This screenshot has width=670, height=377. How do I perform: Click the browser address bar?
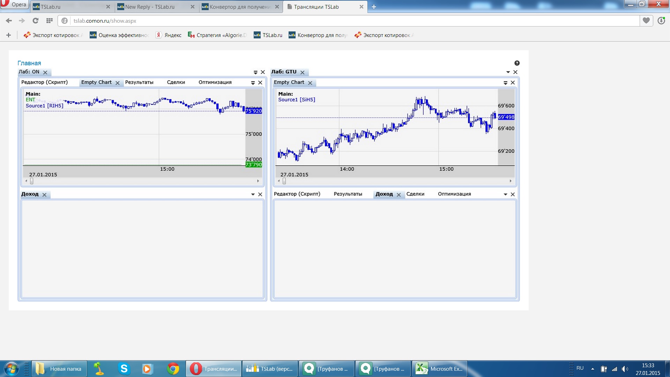(x=349, y=21)
